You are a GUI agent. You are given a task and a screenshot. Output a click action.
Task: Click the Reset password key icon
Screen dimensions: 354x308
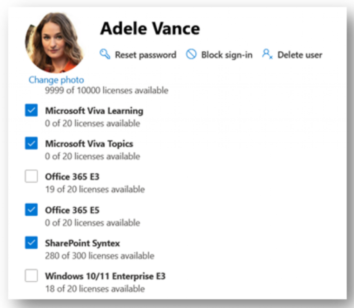point(105,54)
